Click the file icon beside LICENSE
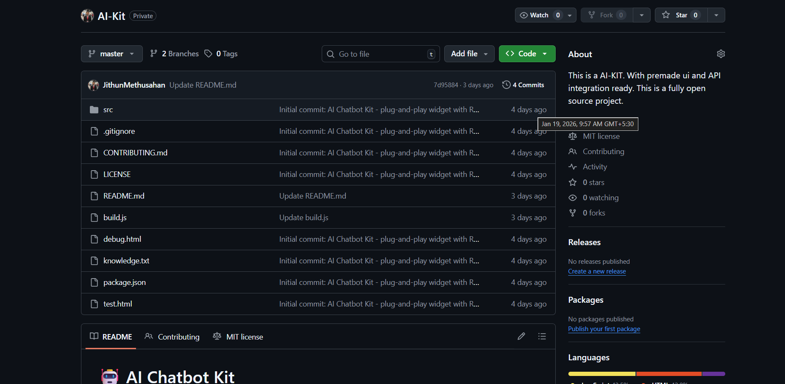785x384 pixels. (94, 174)
